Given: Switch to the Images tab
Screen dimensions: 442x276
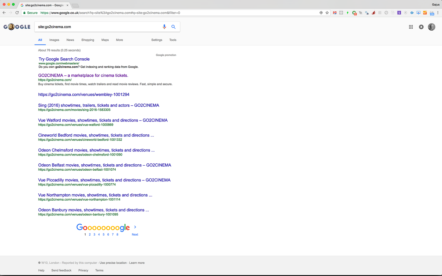Looking at the screenshot, I should pos(54,40).
